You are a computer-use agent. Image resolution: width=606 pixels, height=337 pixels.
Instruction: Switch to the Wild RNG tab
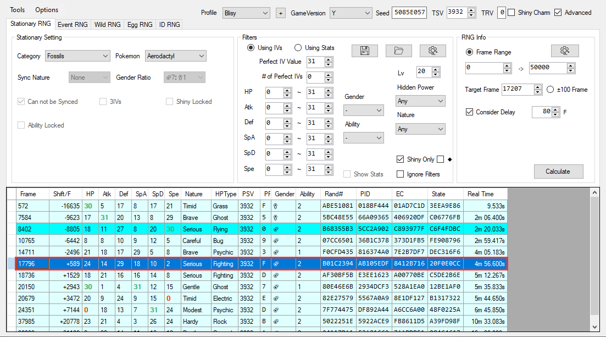pos(108,24)
